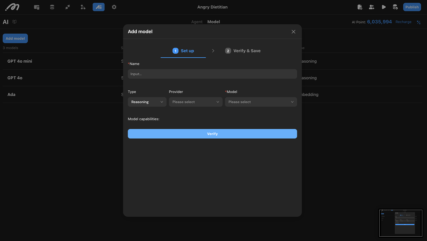Viewport: 427px width, 241px height.
Task: Select the Set up step
Action: 183,51
